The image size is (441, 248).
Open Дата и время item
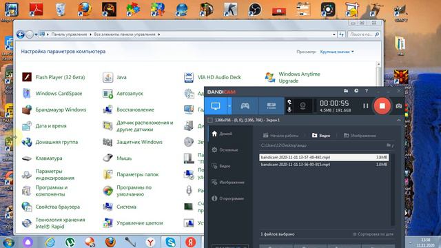click(x=44, y=126)
